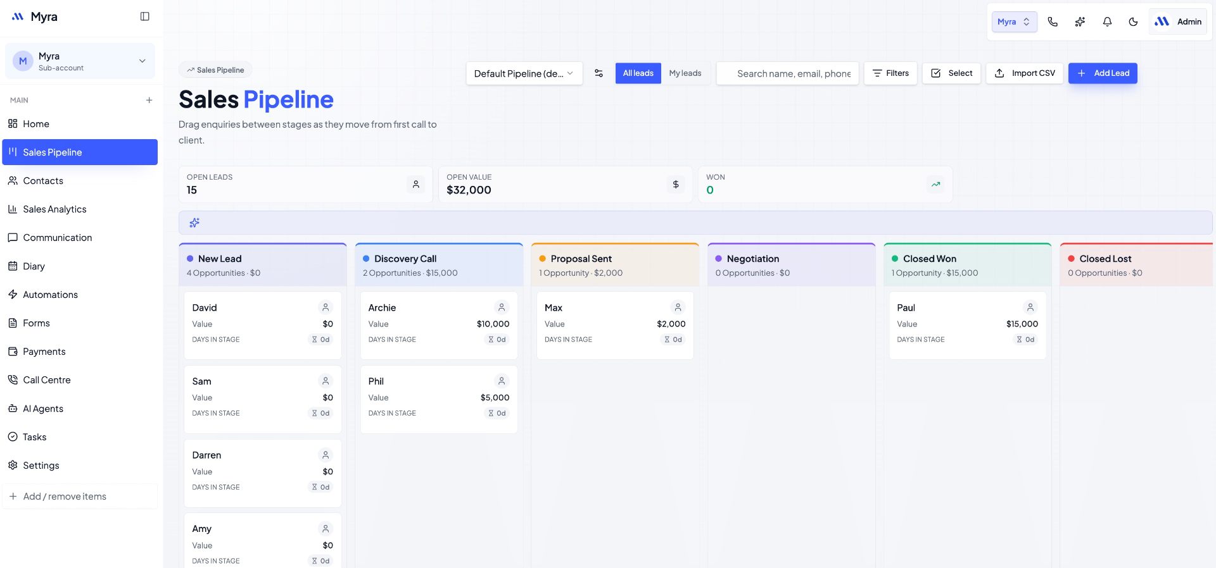Expand the Myra workspace switcher in top bar
Image resolution: width=1216 pixels, height=568 pixels.
click(1014, 22)
